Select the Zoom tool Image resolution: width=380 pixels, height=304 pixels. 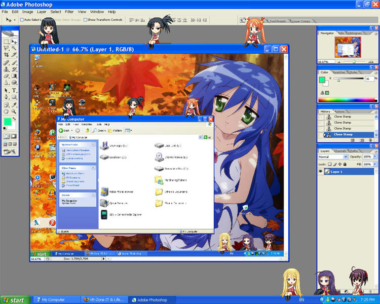14,111
